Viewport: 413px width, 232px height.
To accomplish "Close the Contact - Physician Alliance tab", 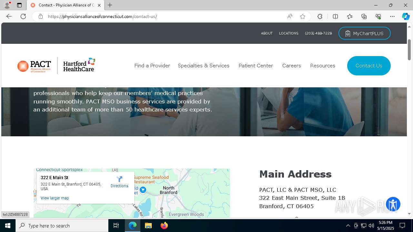I will click(99, 5).
